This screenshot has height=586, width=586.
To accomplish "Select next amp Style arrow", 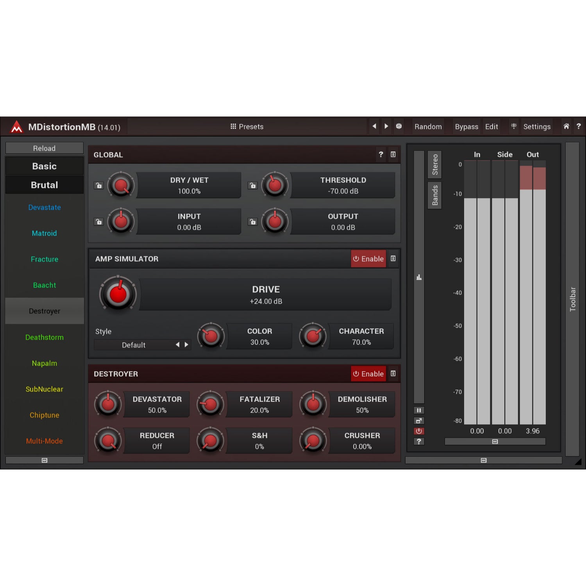I will click(x=186, y=345).
